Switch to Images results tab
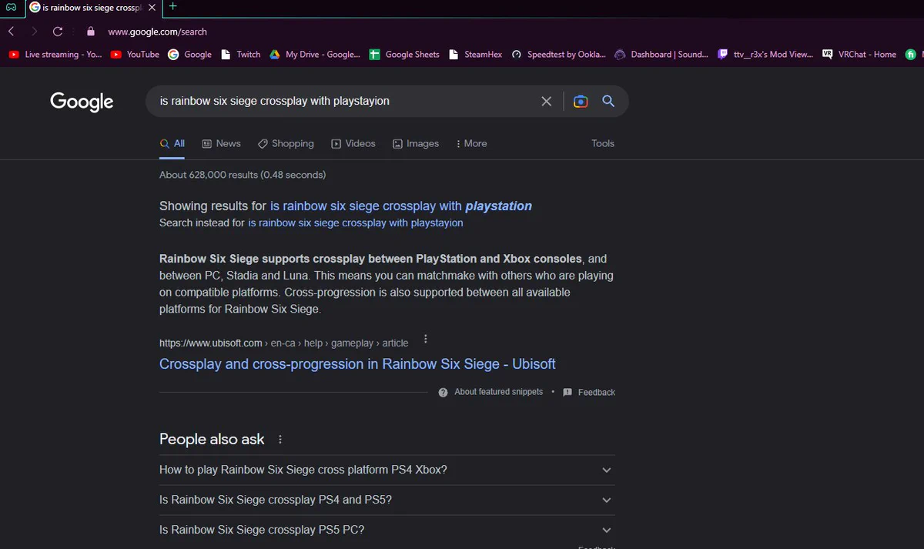Image resolution: width=924 pixels, height=549 pixels. click(416, 143)
